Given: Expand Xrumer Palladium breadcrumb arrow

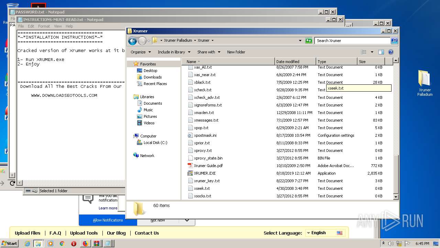Looking at the screenshot, I should tap(195, 41).
